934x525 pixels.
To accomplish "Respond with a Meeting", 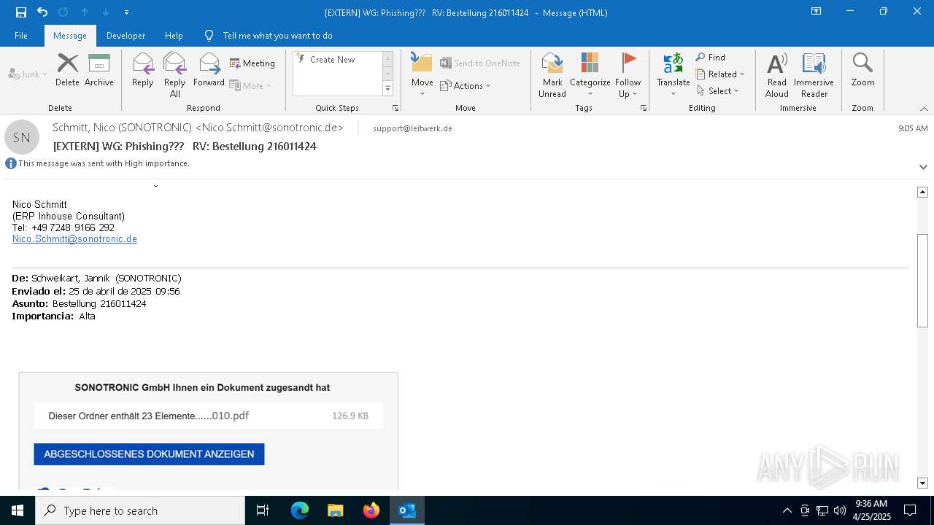I will point(252,63).
